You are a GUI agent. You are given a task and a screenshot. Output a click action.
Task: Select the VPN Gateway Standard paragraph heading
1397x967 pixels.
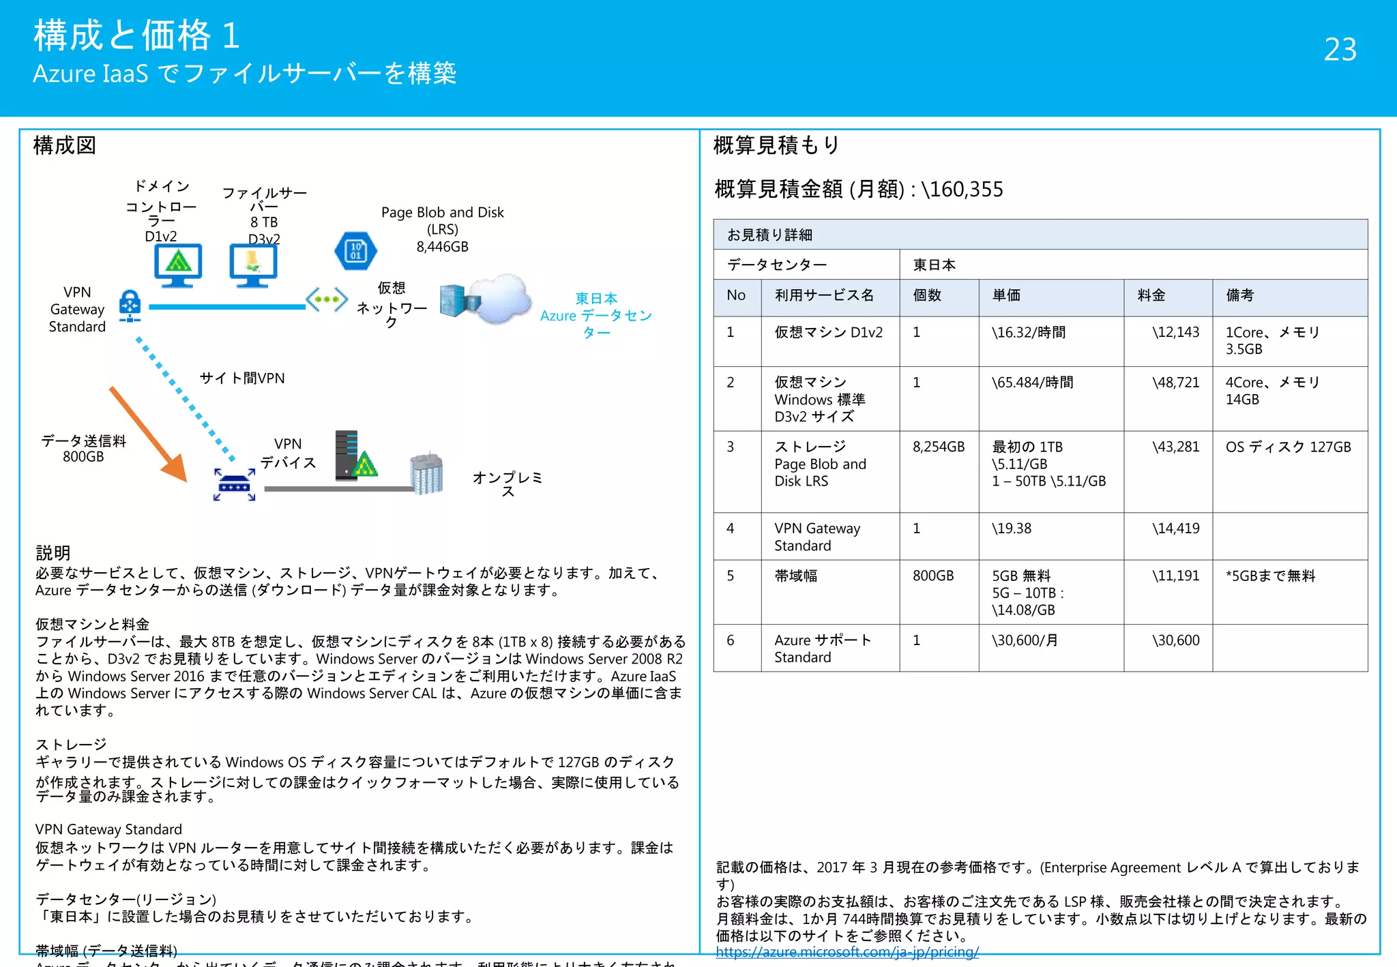(109, 829)
